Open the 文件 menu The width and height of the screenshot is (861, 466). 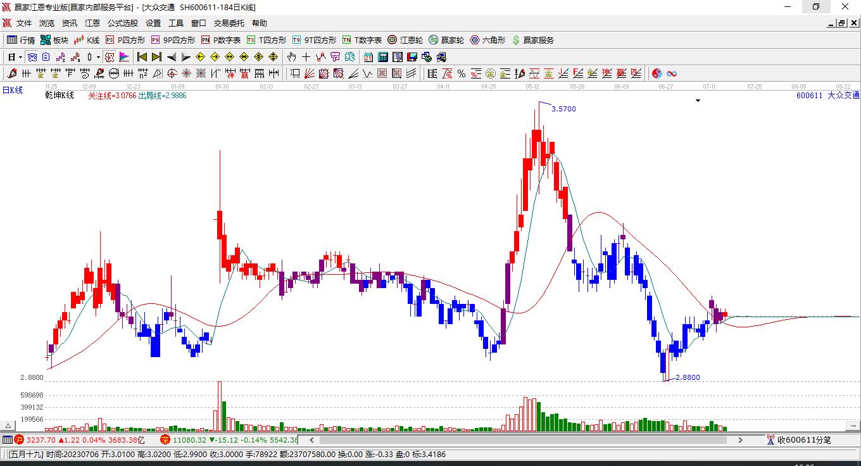[24, 23]
